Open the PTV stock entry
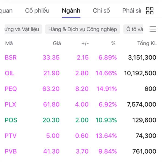The width and height of the screenshot is (162, 162). 11,136
